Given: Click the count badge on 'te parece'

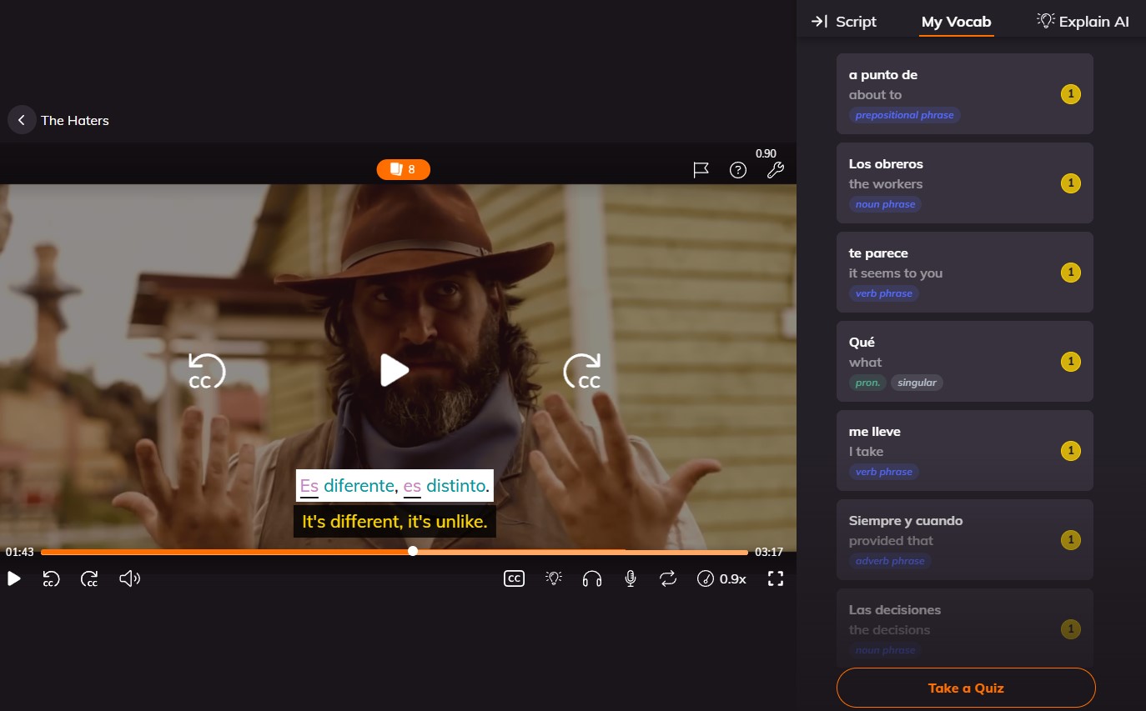Looking at the screenshot, I should (x=1070, y=273).
